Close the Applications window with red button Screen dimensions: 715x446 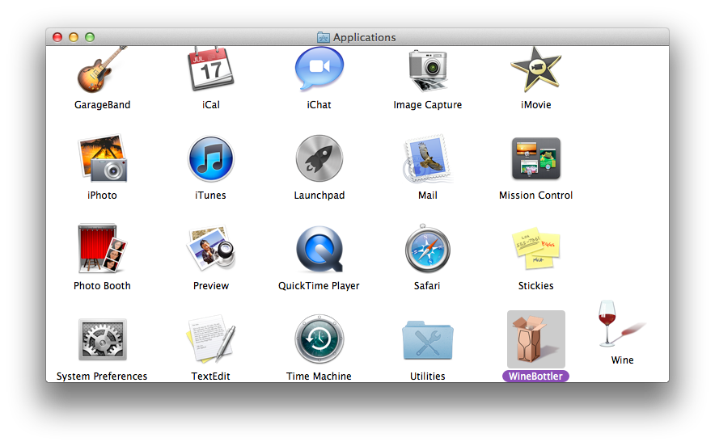[57, 37]
